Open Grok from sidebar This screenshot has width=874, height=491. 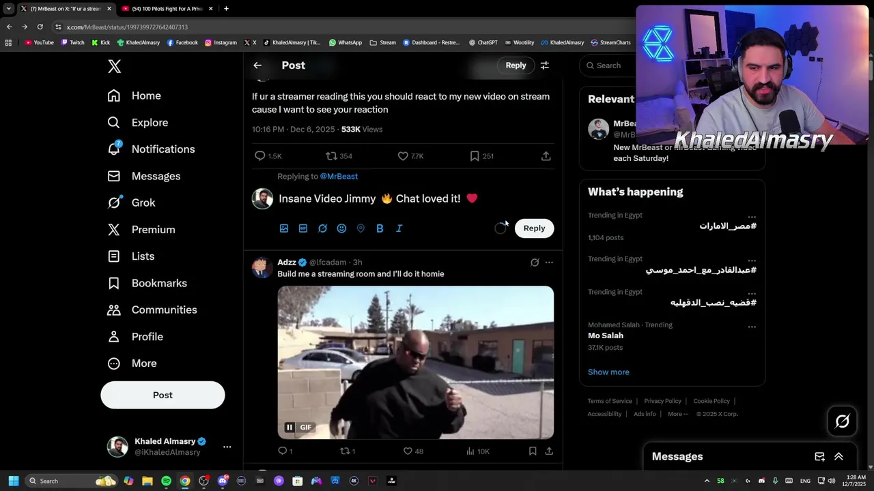tap(132, 203)
